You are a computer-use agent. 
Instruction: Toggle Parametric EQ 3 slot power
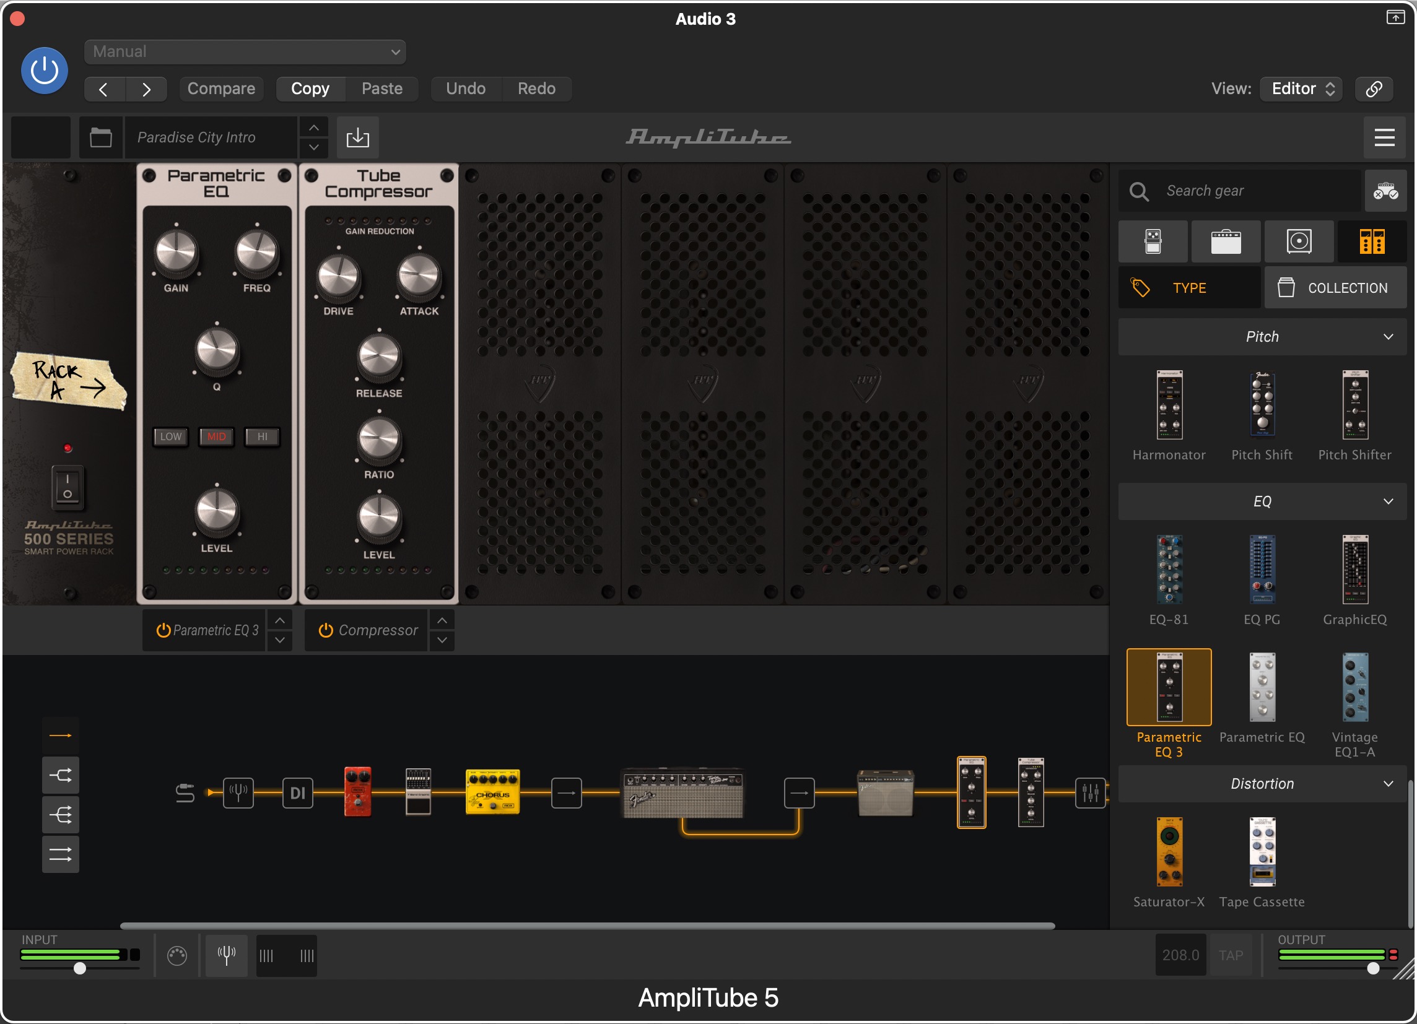[x=163, y=631]
